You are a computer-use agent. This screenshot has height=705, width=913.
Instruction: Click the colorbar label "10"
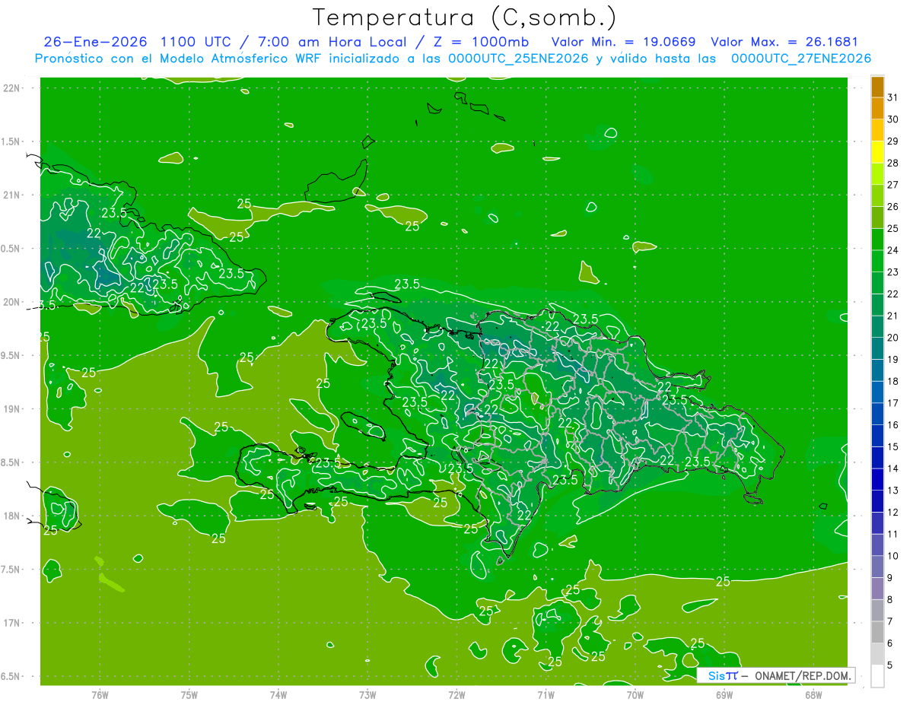[892, 555]
